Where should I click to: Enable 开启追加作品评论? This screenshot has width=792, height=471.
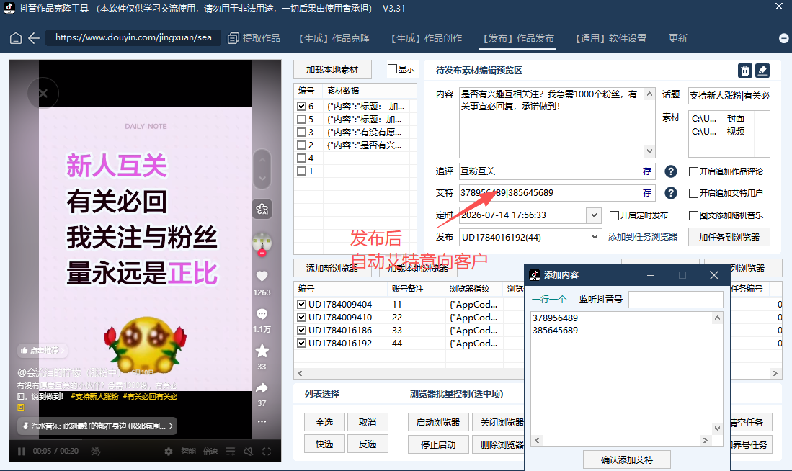pos(694,171)
